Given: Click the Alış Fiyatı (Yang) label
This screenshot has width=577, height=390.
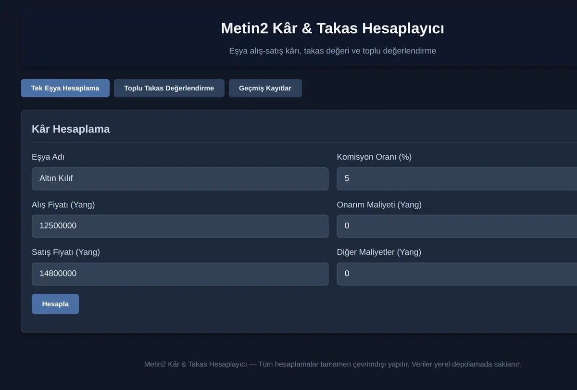Looking at the screenshot, I should tap(63, 205).
